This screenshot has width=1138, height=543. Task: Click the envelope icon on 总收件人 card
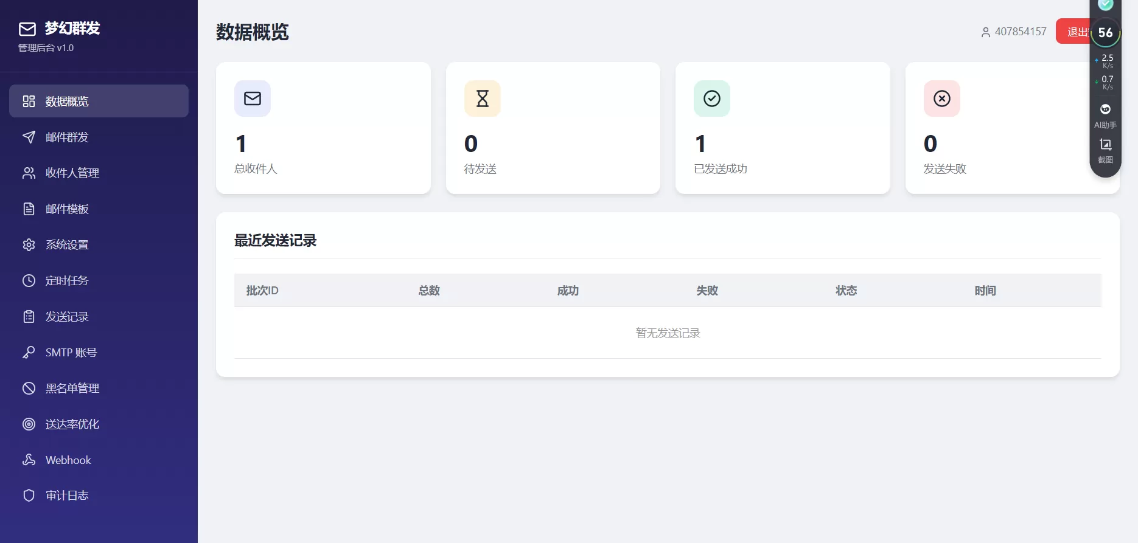pos(253,99)
